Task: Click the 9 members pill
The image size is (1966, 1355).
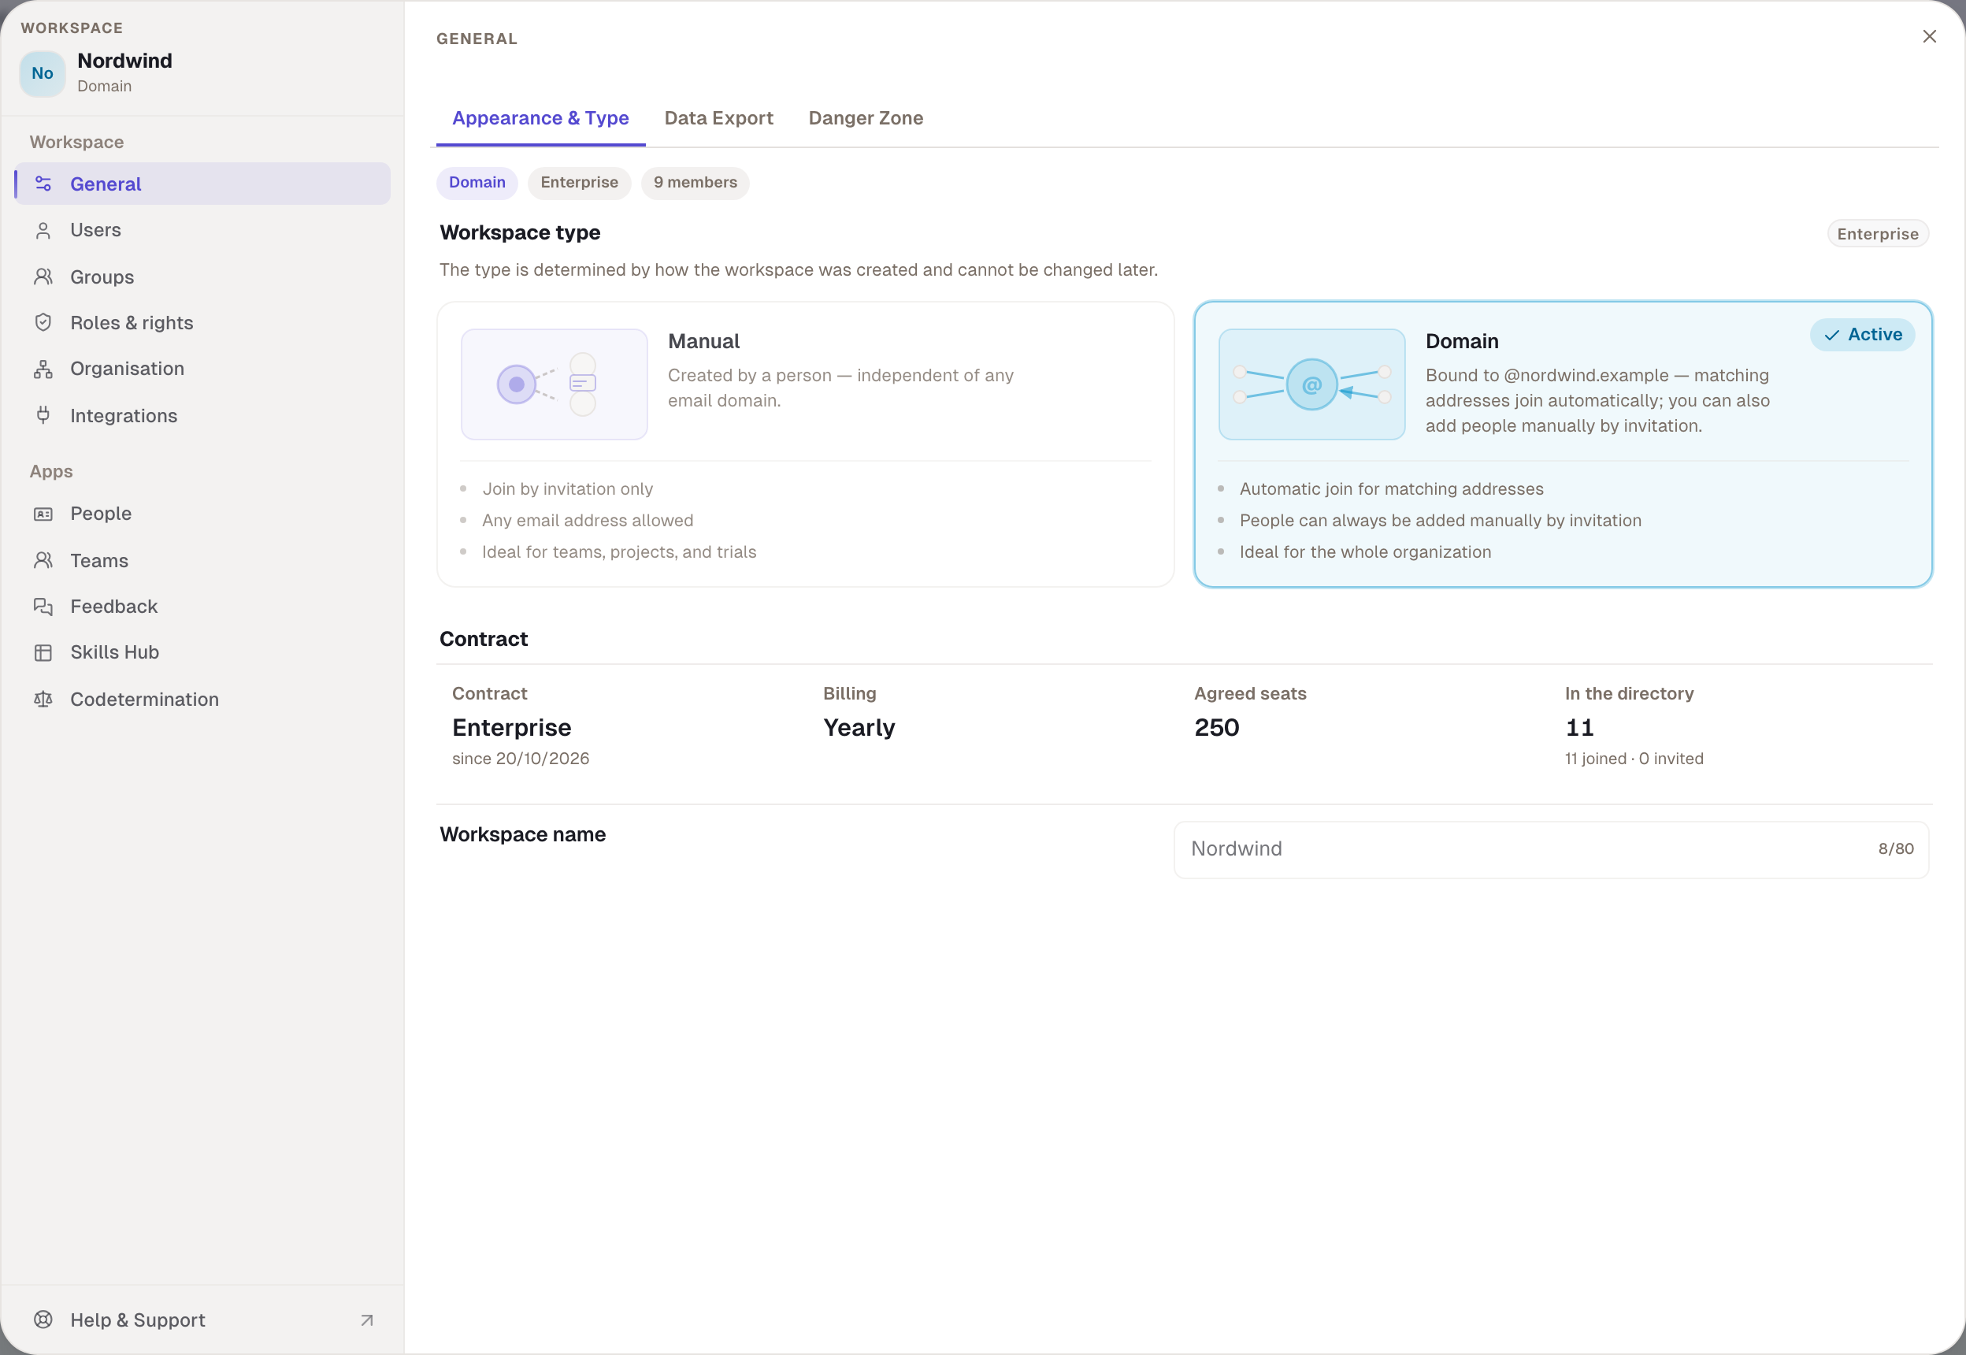Action: 696,183
